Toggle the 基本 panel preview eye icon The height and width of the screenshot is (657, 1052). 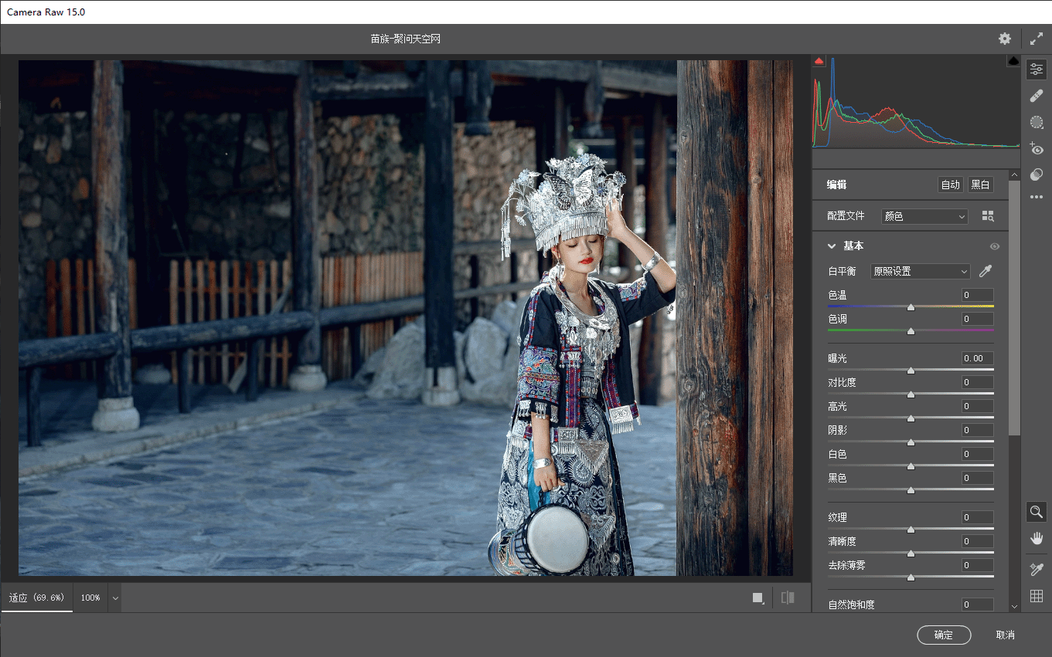pos(995,246)
